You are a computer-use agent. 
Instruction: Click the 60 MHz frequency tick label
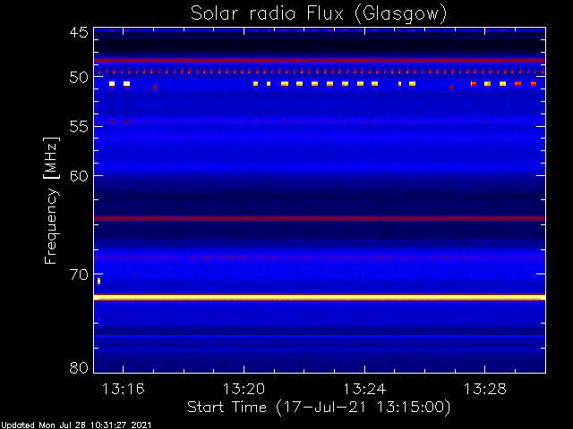point(78,175)
